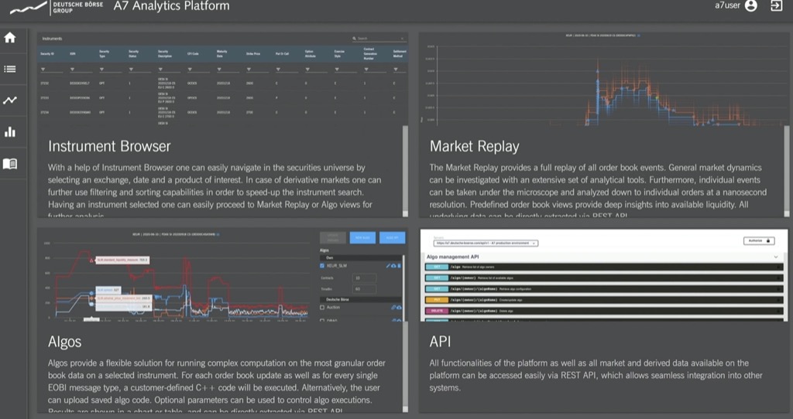The image size is (793, 419).
Task: Open the Market Replay card title
Action: click(474, 146)
